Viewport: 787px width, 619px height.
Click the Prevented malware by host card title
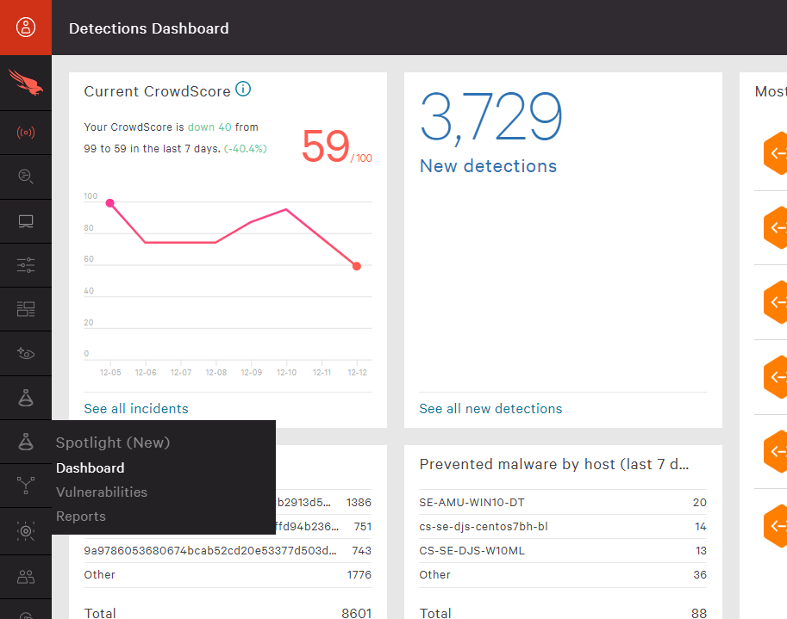pos(554,464)
